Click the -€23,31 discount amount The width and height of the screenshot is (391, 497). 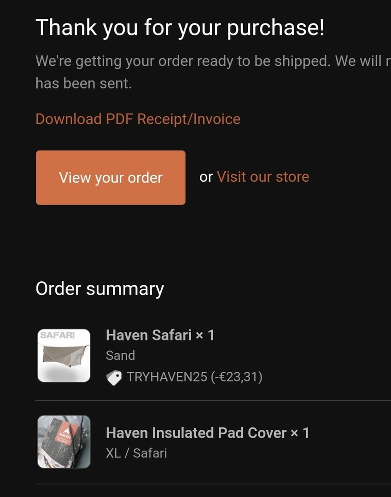click(x=236, y=377)
